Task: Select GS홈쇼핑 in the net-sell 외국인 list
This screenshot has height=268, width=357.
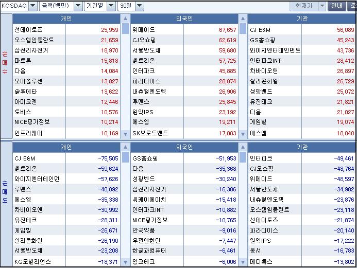Action: click(x=145, y=158)
